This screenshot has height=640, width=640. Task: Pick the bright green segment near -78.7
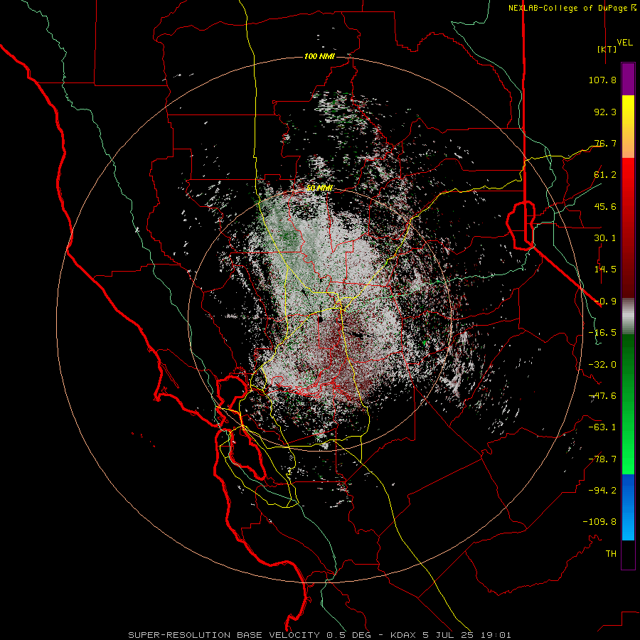point(628,459)
